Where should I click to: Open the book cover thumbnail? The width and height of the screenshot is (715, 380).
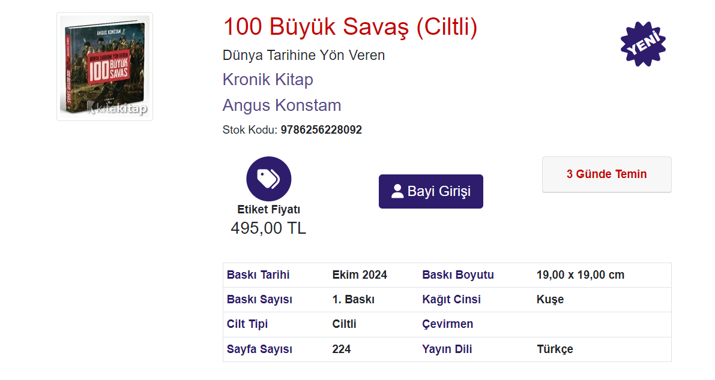104,67
